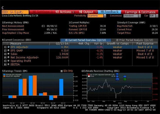Open 5) Earnings Trends (EM) section
Viewport: 160px width, 114px height.
tap(15, 71)
